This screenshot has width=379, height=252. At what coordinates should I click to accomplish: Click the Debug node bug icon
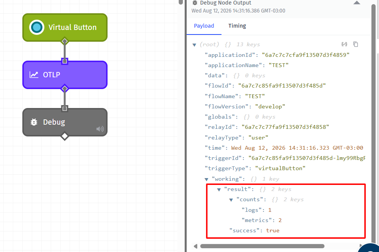coord(34,122)
